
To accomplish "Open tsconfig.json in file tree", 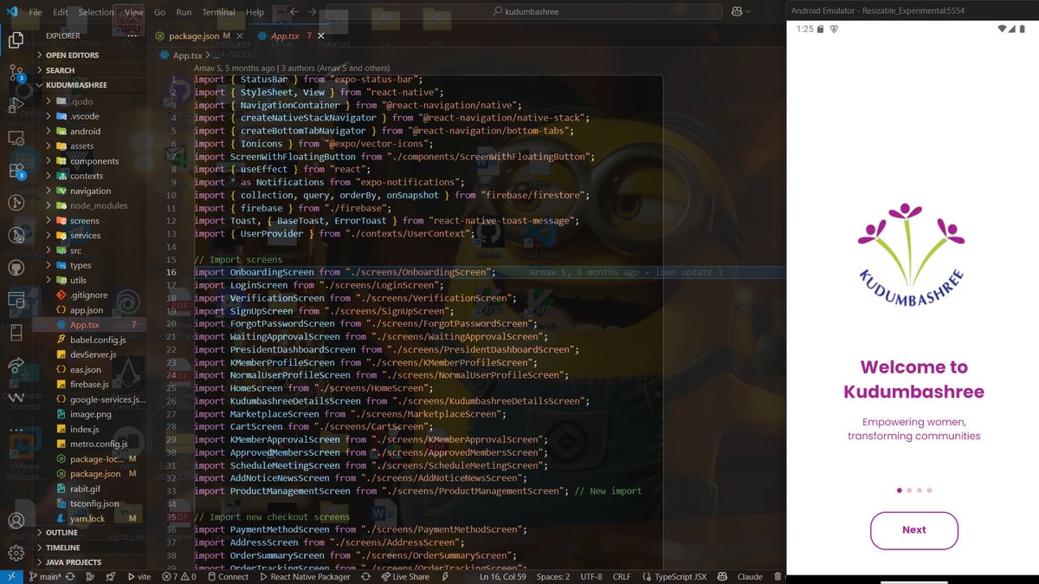I will [94, 503].
